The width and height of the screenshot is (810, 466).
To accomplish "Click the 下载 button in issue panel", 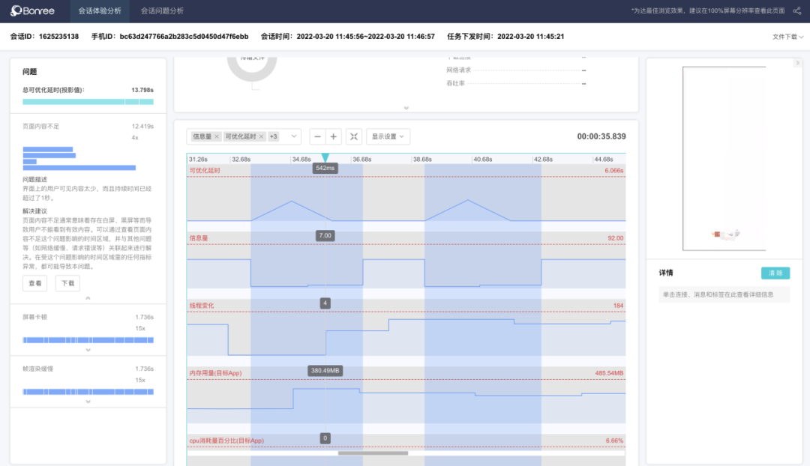I will pyautogui.click(x=67, y=284).
